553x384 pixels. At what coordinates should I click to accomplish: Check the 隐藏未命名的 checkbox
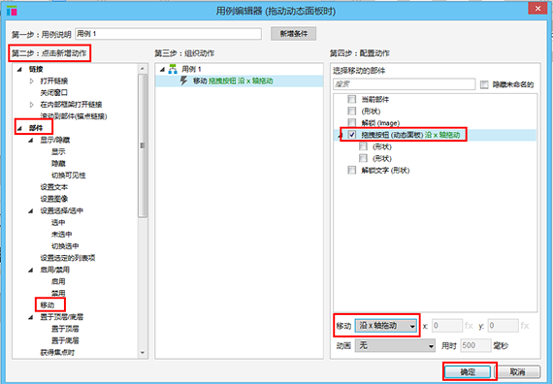484,84
